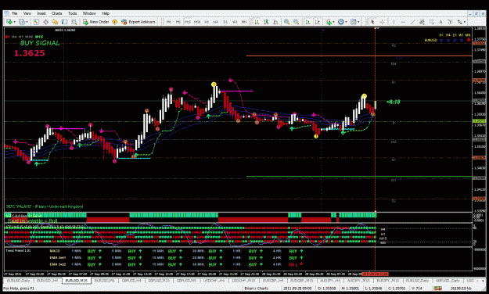Select the Text tool (A icon)
The image size is (489, 294).
pos(440,22)
